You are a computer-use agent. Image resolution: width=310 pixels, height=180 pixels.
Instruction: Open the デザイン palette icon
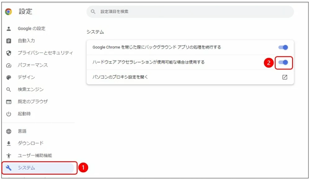coord(8,77)
